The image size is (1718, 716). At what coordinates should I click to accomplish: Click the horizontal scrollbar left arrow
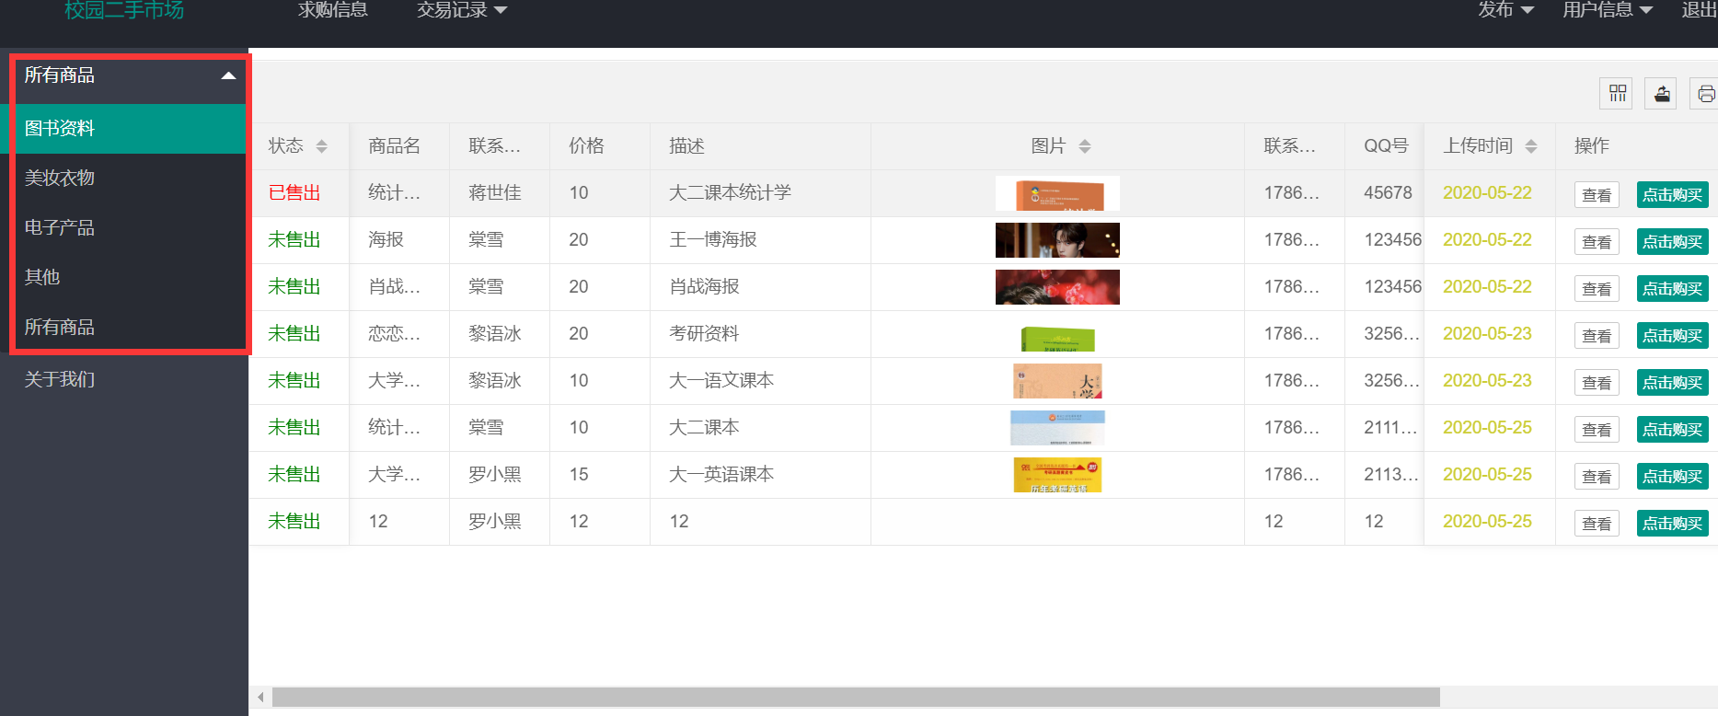(260, 698)
